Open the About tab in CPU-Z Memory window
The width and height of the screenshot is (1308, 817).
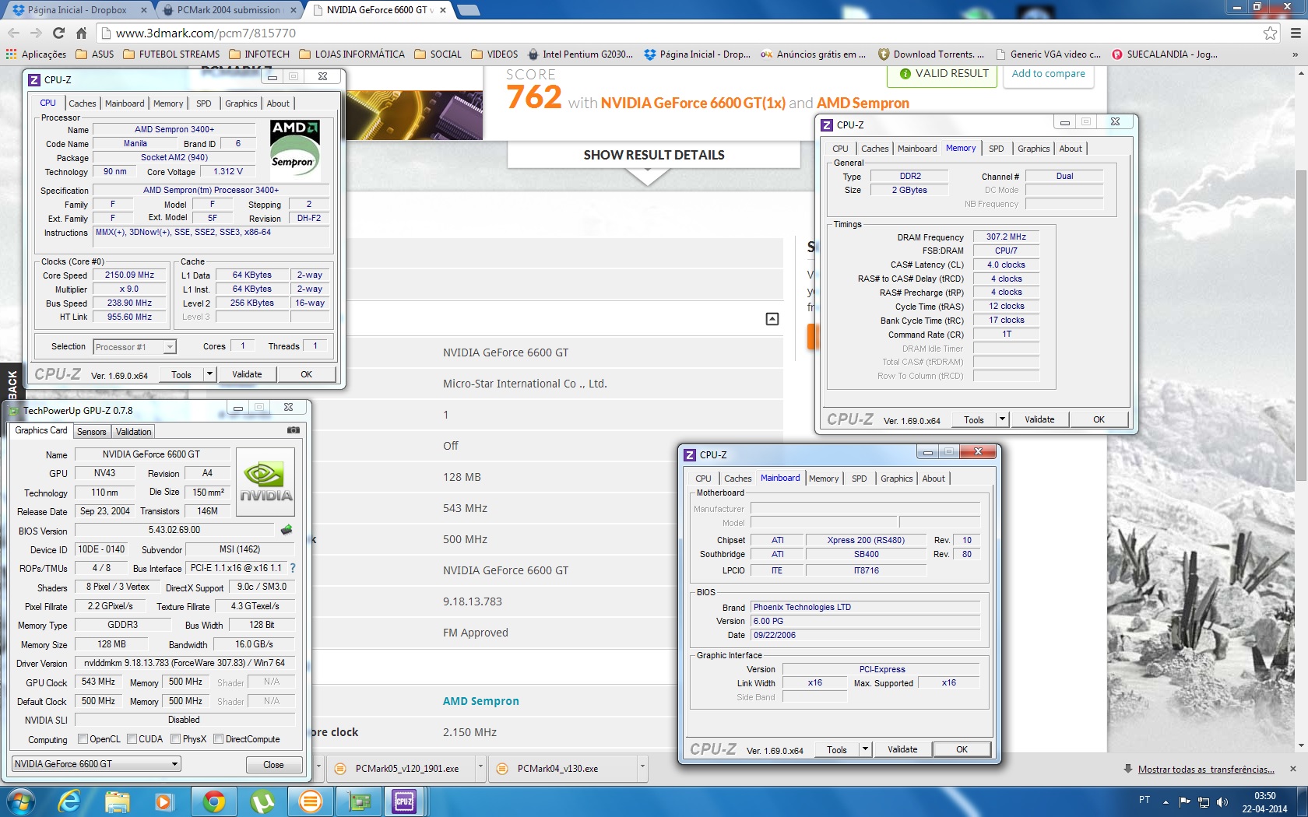pos(1071,149)
